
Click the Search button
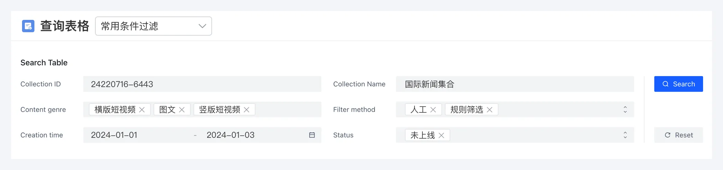(678, 84)
